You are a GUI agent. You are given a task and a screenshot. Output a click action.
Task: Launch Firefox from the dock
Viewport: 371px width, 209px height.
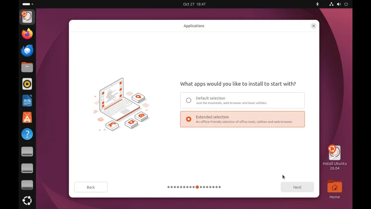click(27, 34)
